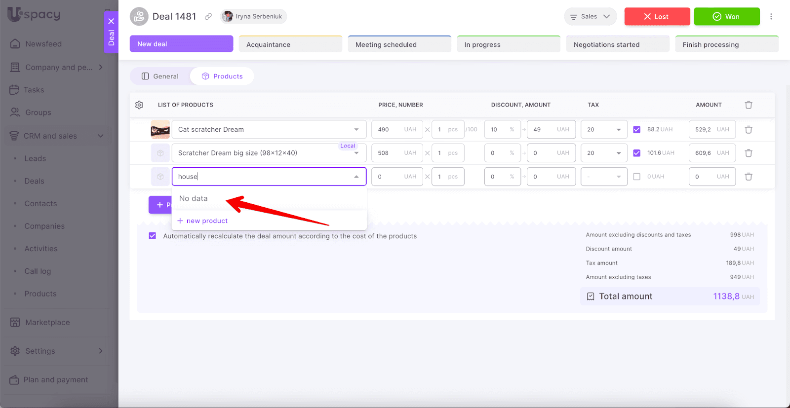Click the trash icon in table header

[x=749, y=105]
